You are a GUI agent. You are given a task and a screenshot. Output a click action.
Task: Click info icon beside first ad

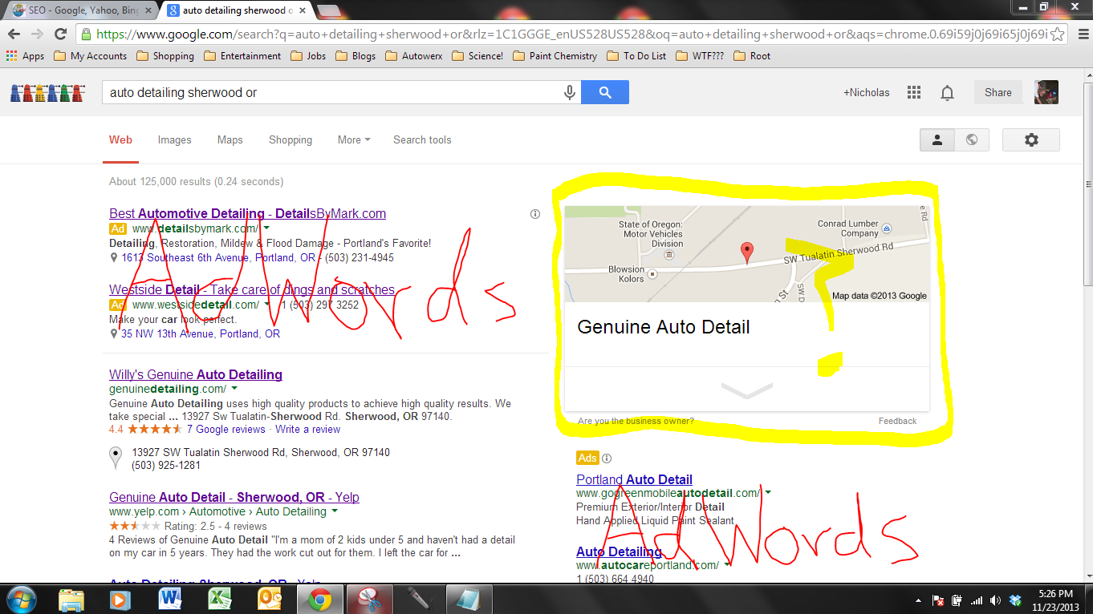(x=535, y=214)
